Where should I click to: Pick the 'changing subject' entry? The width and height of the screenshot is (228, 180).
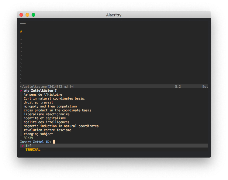[x=38, y=134]
